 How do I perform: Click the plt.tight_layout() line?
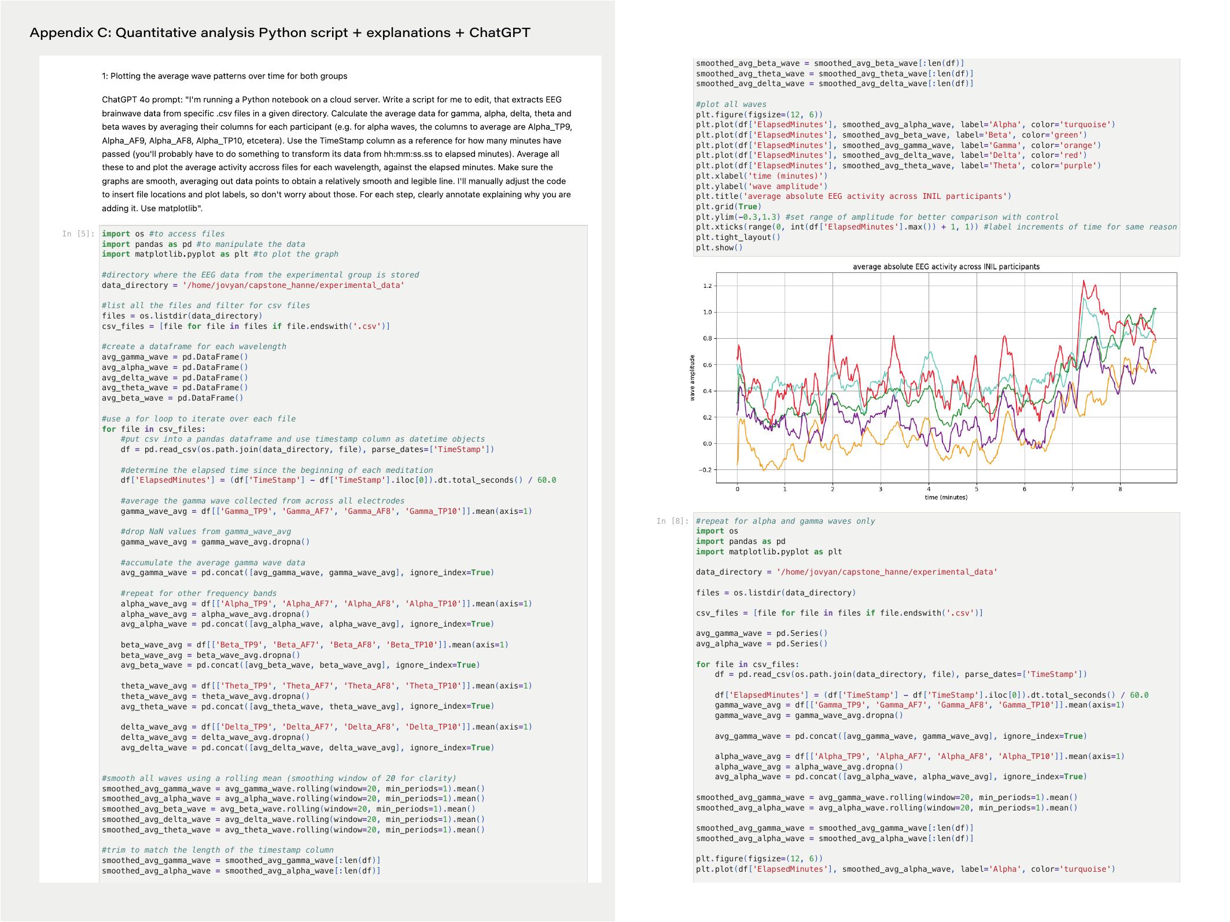click(x=738, y=237)
